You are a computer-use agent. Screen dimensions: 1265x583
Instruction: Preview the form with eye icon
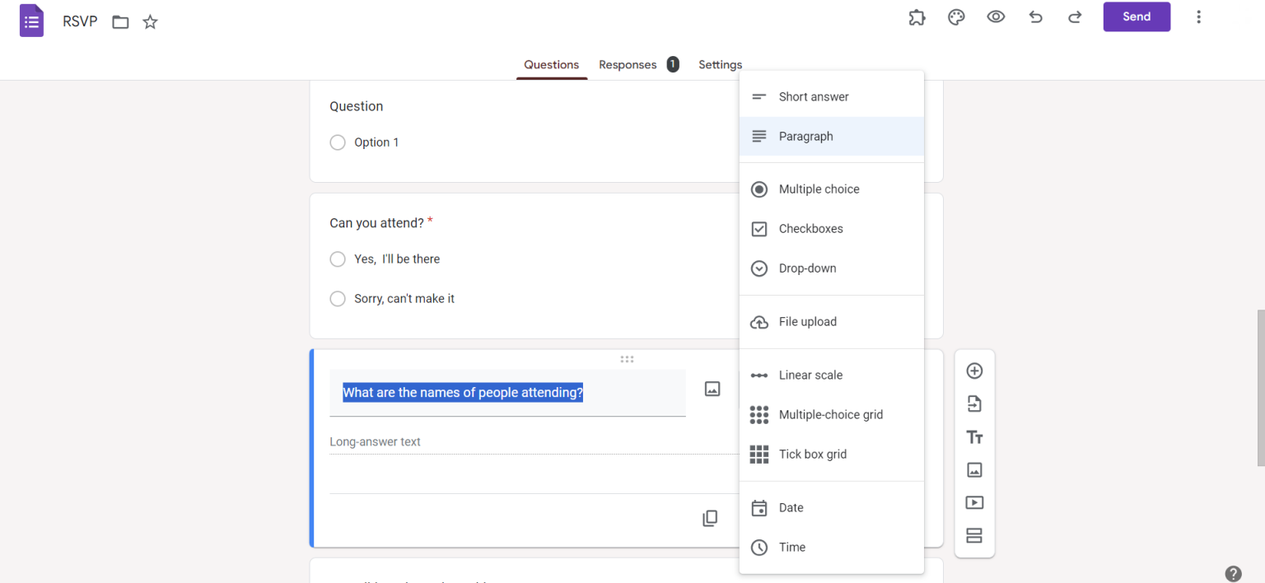pyautogui.click(x=996, y=17)
